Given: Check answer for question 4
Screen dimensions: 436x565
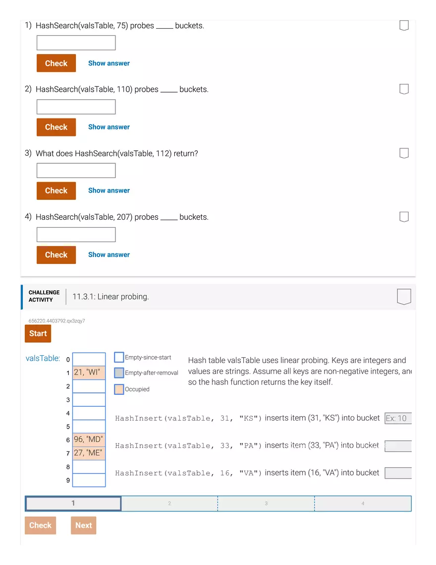Looking at the screenshot, I should [55, 254].
